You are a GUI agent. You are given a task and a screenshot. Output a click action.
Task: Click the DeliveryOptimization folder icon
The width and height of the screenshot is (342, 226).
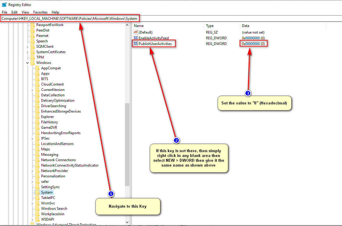pyautogui.click(x=37, y=101)
